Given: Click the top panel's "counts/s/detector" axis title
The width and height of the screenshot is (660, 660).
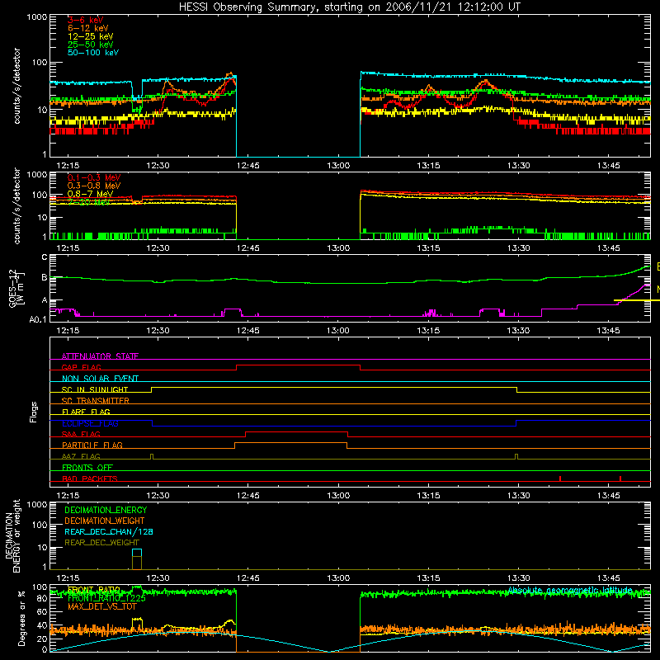Looking at the screenshot, I should (x=16, y=86).
